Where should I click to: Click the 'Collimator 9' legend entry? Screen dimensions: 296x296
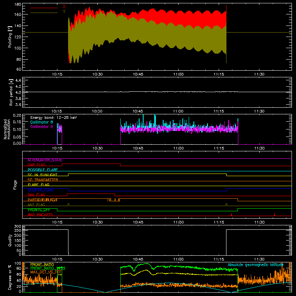(41, 127)
